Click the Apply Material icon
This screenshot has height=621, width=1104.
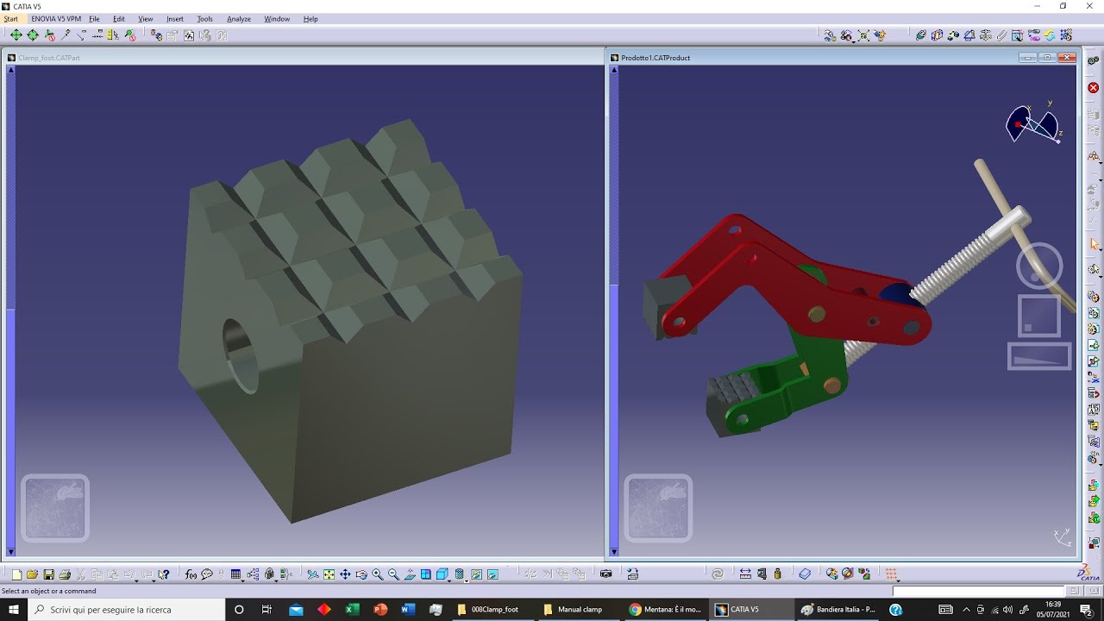pyautogui.click(x=805, y=574)
